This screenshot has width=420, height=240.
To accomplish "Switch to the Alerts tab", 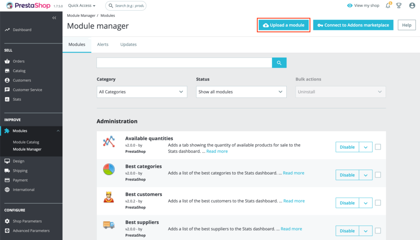I will click(103, 45).
